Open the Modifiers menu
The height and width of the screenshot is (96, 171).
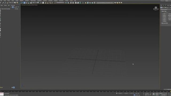point(21,1)
